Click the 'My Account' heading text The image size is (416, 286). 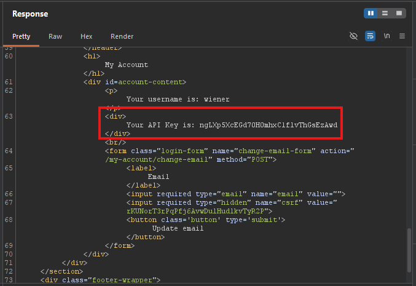(127, 65)
